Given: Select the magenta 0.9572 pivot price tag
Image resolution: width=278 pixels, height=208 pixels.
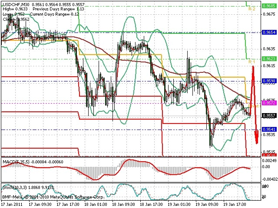Looking at the screenshot, I should [269, 103].
